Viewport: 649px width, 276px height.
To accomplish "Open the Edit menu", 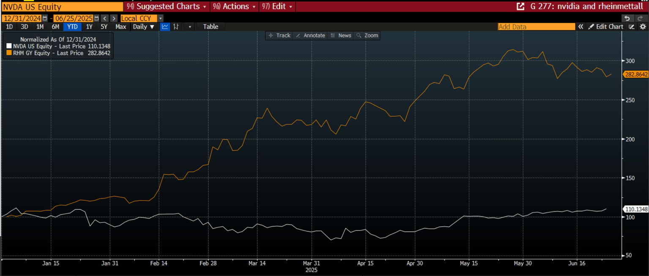I will pyautogui.click(x=277, y=7).
